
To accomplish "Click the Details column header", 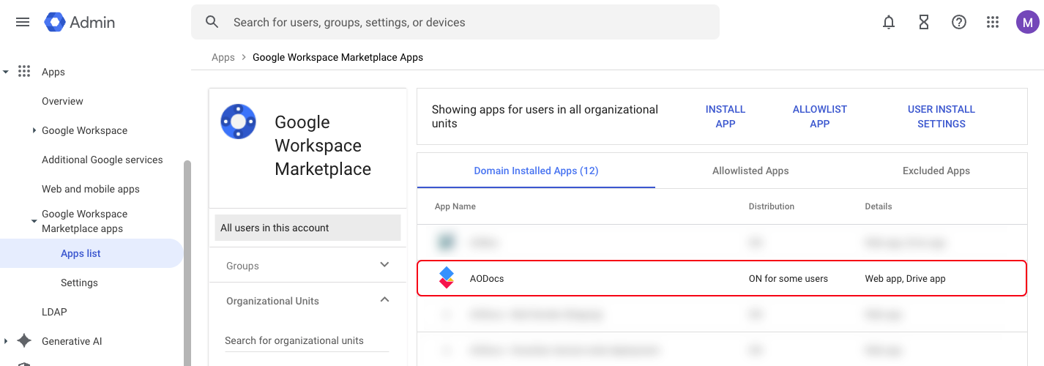I will tap(879, 206).
